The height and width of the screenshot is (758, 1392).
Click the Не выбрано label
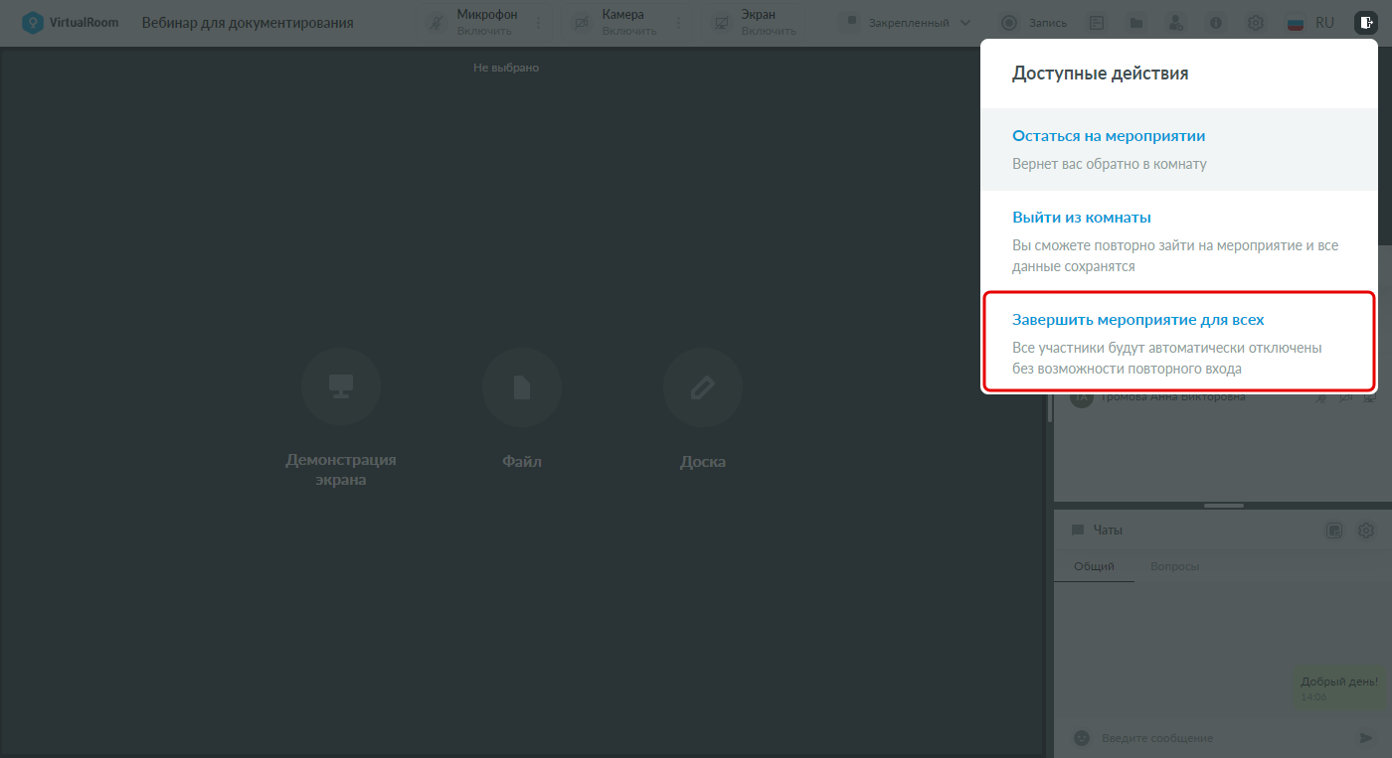click(x=506, y=68)
